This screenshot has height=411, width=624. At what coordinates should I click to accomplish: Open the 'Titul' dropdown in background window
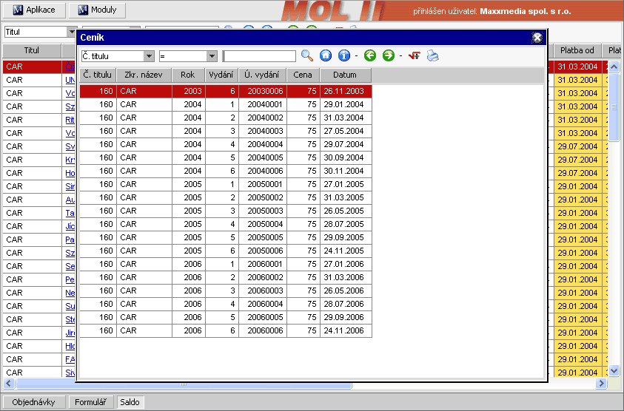pyautogui.click(x=72, y=33)
